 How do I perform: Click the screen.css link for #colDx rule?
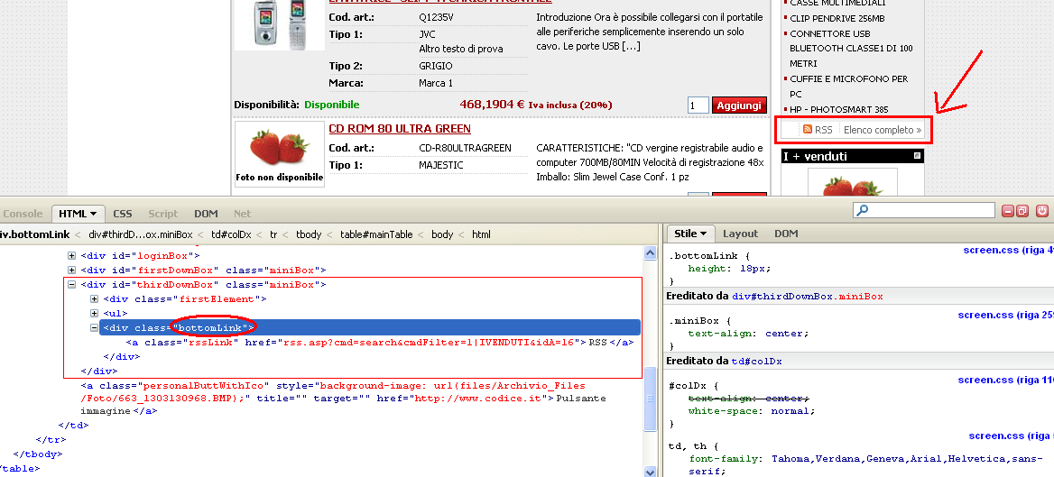(x=1005, y=380)
